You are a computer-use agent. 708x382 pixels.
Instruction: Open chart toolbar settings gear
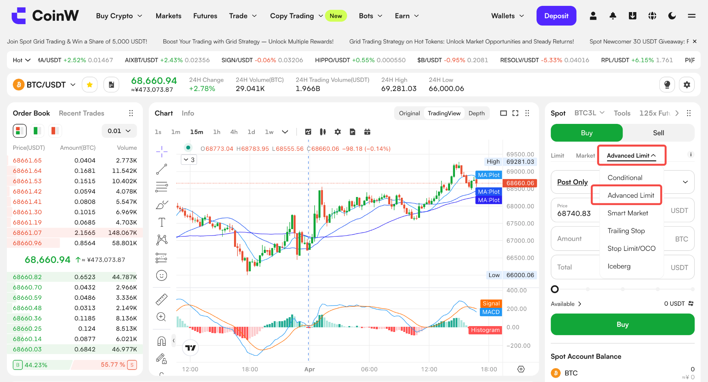coord(338,132)
